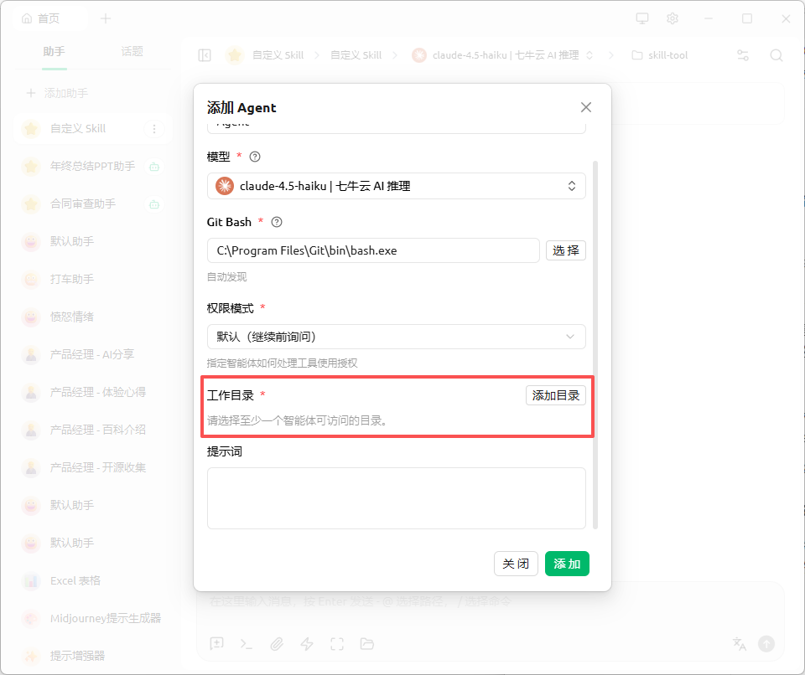
Task: Click the help icon next to 模型
Action: 256,157
